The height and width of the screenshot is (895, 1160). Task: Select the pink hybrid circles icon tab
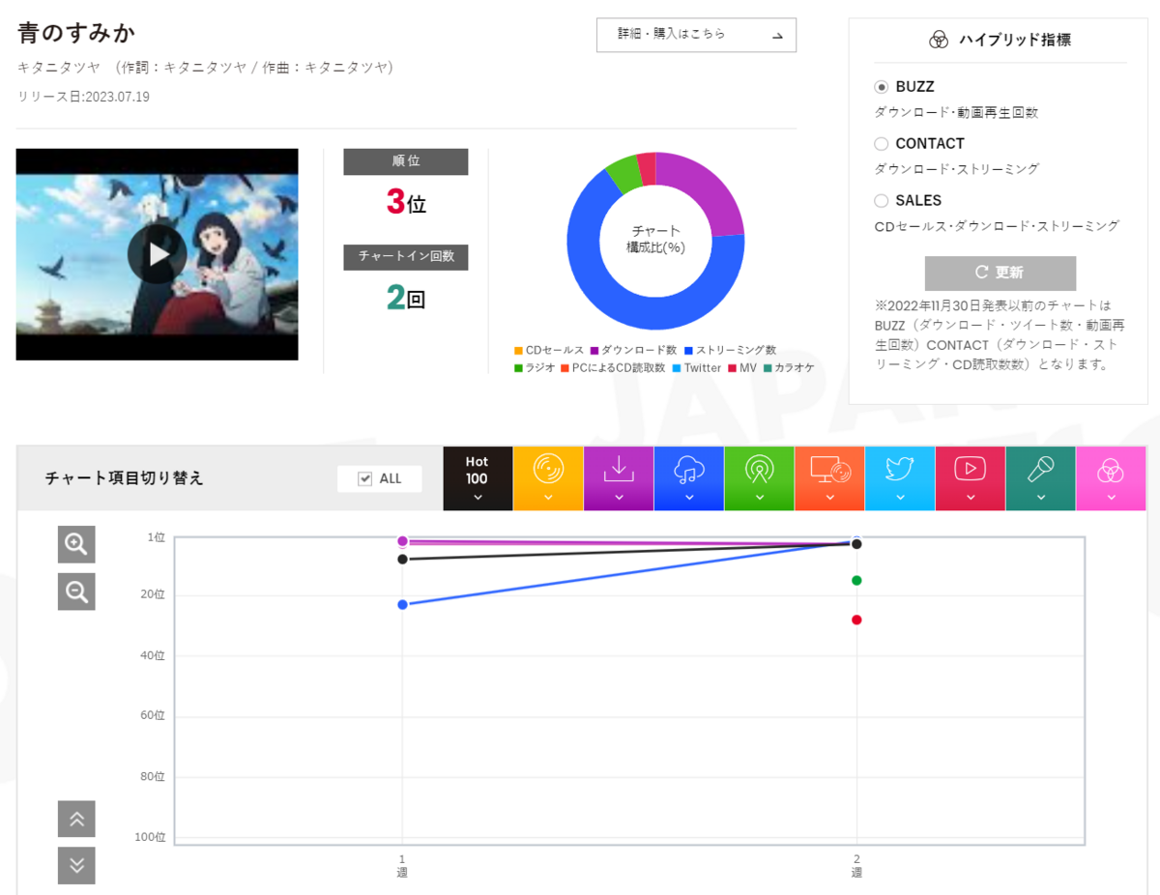click(x=1112, y=478)
